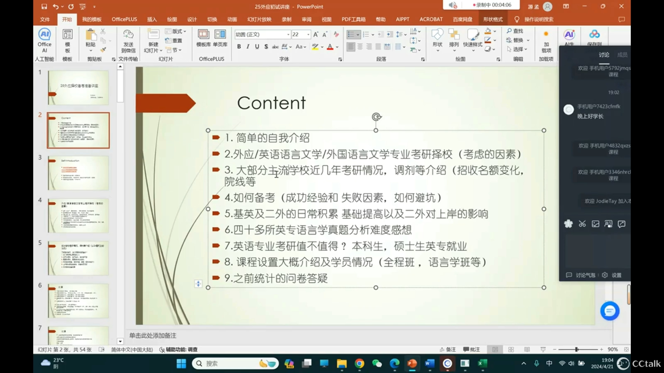
Task: Toggle Strikethrough (abc) formatting
Action: coord(275,47)
